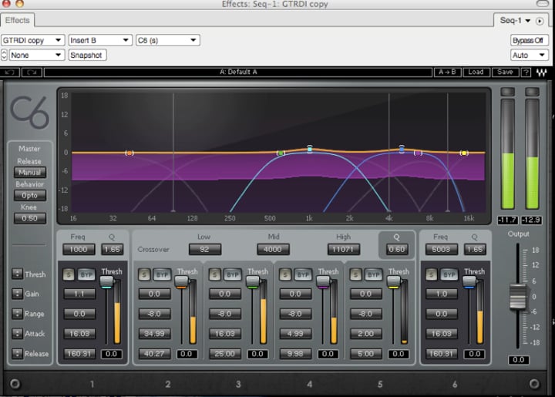Click the Snapshot button
Image resolution: width=555 pixels, height=397 pixels.
click(87, 56)
